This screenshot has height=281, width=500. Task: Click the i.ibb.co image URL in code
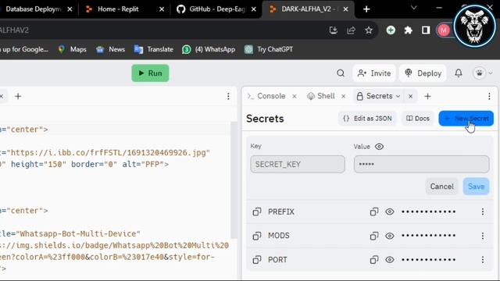[x=109, y=153]
